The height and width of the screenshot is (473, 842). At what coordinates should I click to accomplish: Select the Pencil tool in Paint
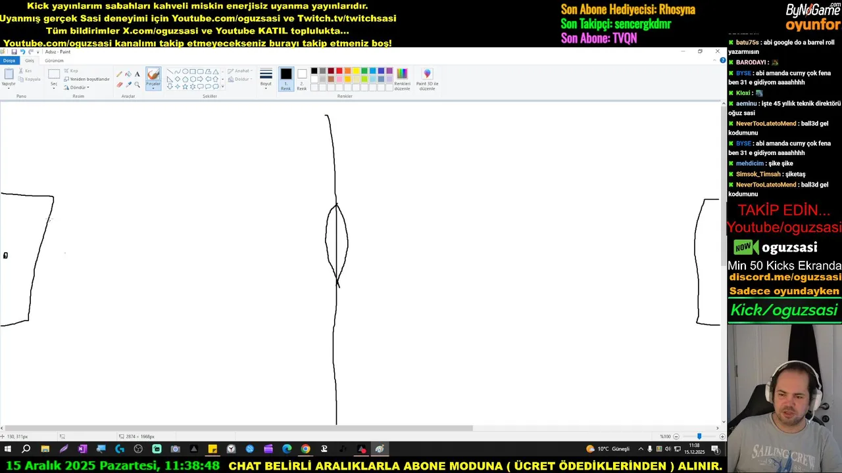coord(119,74)
